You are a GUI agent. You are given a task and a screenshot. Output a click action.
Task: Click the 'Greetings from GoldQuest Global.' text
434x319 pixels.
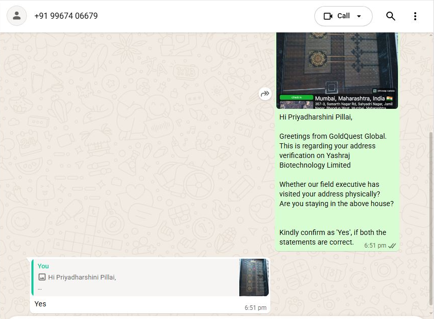click(x=333, y=136)
